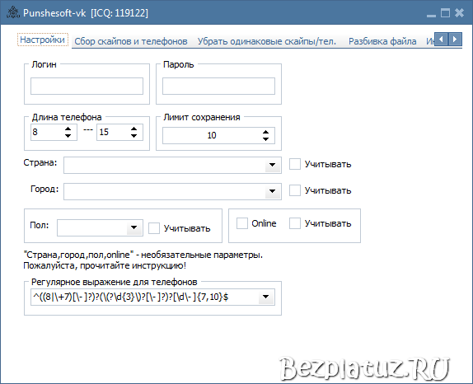
Task: Enable Учитывать checkbox next to Город
Action: [295, 190]
